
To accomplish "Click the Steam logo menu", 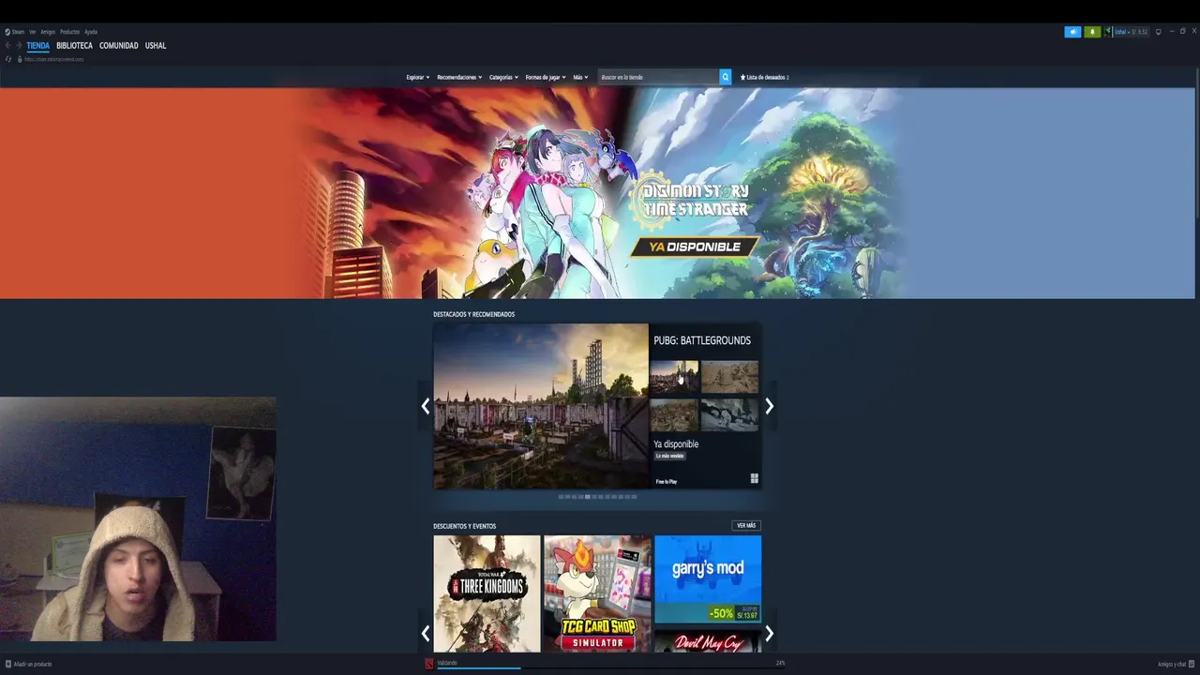I will 14,32.
